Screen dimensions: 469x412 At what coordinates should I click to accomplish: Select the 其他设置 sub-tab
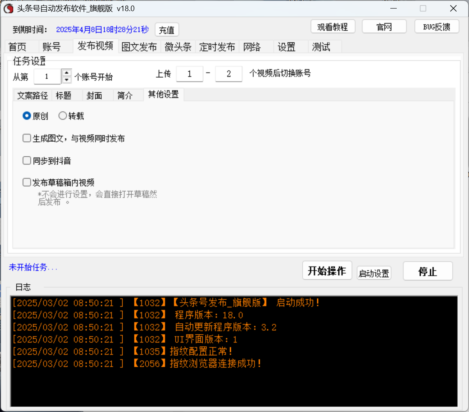[163, 94]
